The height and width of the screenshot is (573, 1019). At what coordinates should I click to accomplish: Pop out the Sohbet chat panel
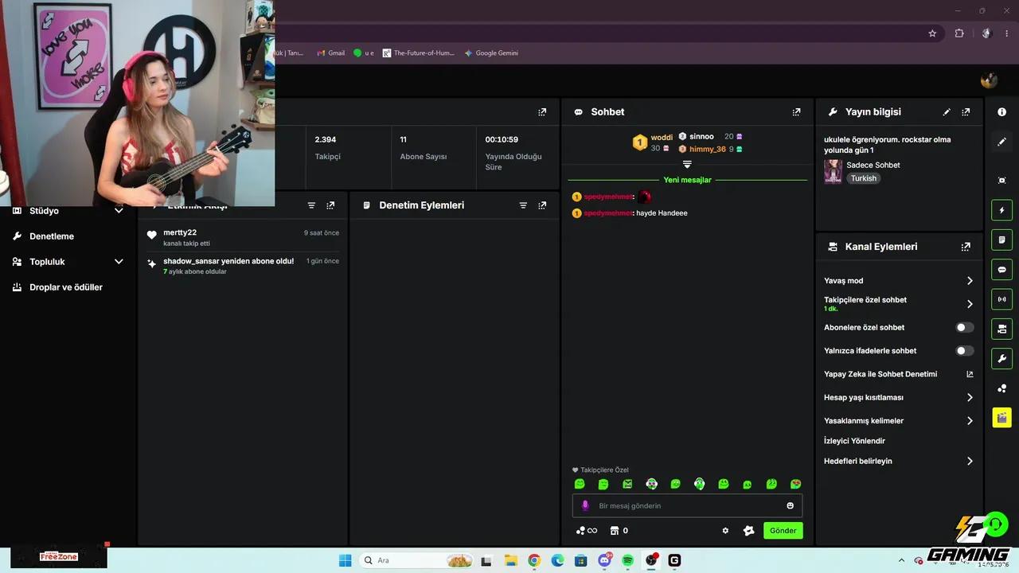(x=796, y=112)
